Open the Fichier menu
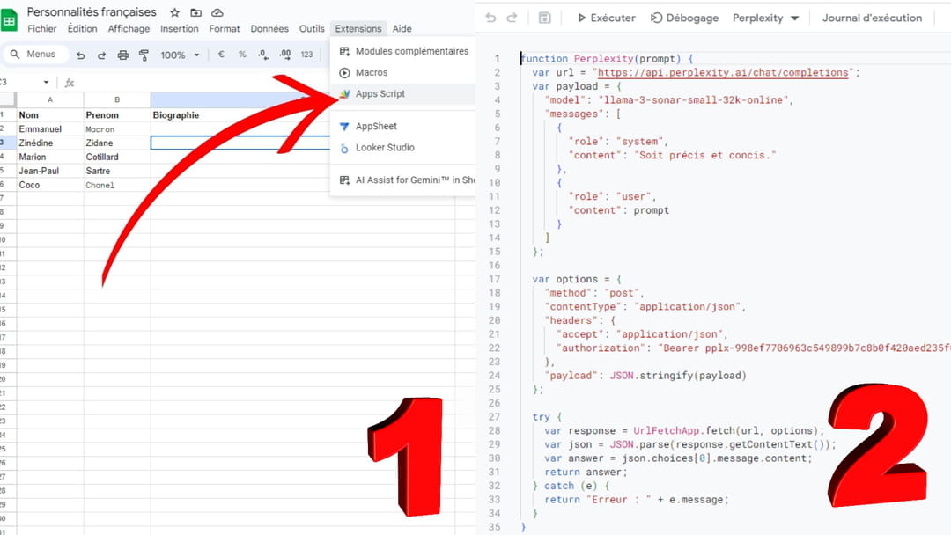Screen dimensions: 951x535 (x=42, y=28)
